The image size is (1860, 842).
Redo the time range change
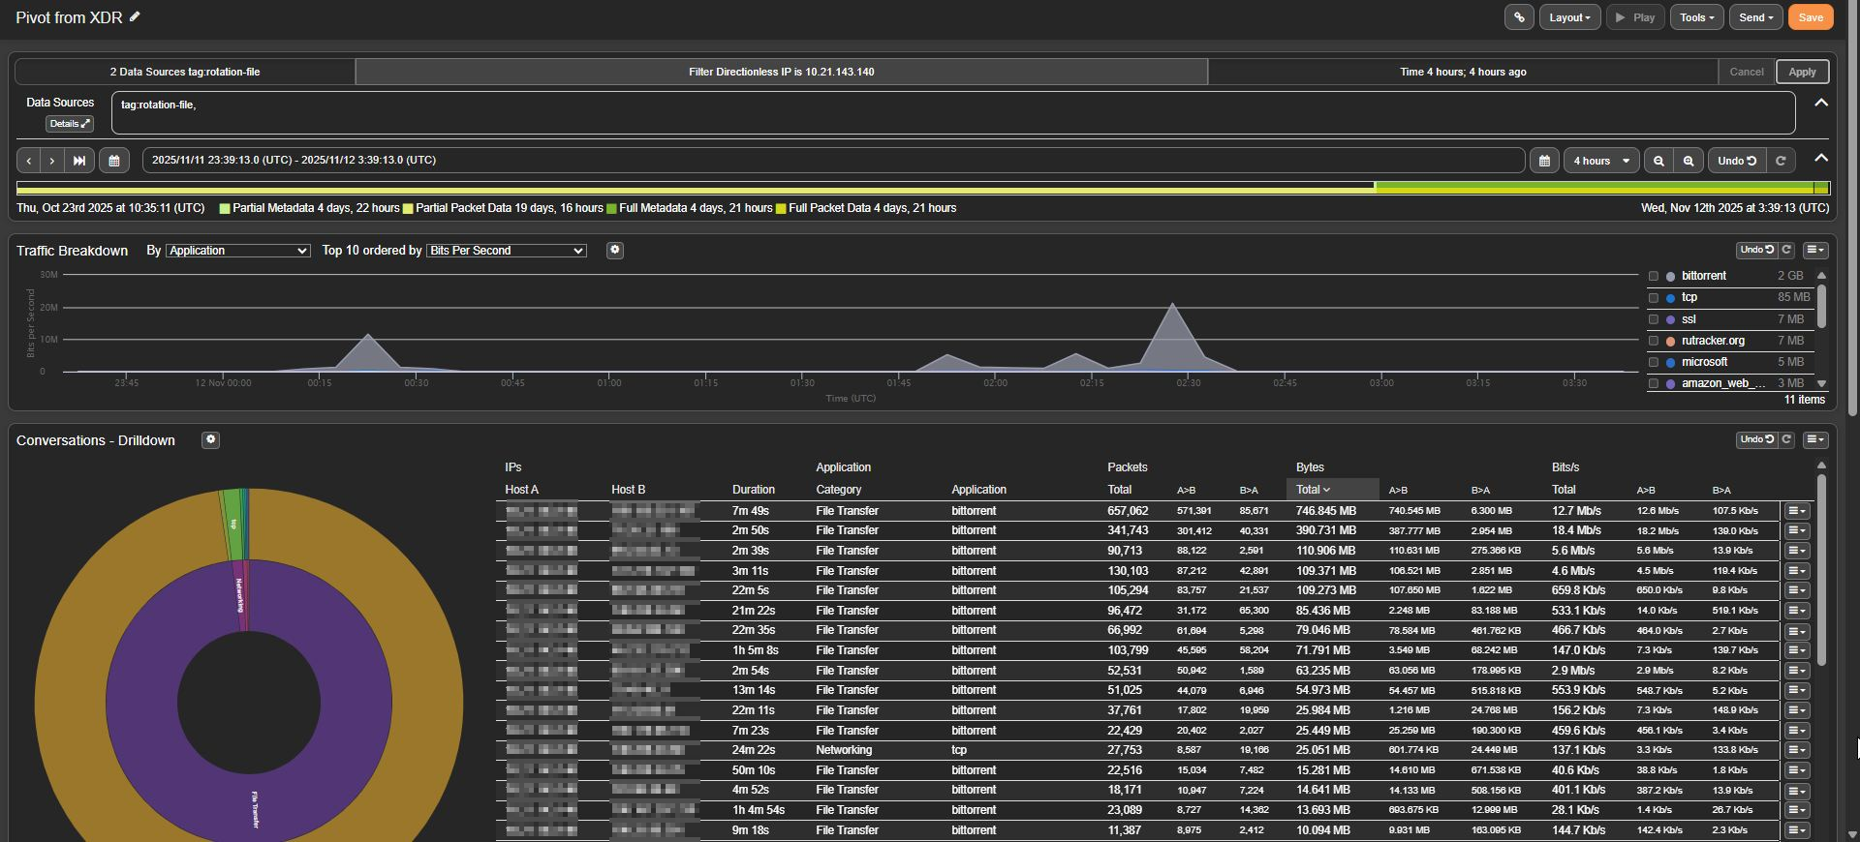pos(1781,161)
